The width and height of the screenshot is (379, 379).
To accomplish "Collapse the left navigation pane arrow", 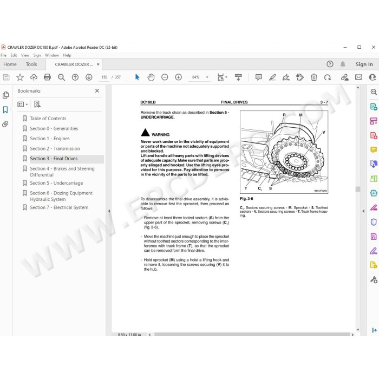I will coord(109,211).
